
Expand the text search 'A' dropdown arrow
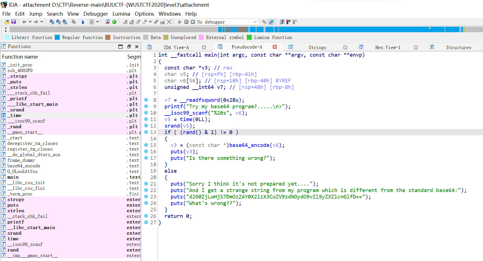[98, 22]
